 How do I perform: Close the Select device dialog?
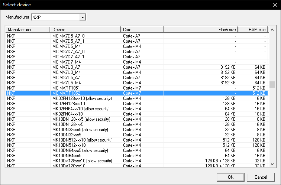pos(275,5)
